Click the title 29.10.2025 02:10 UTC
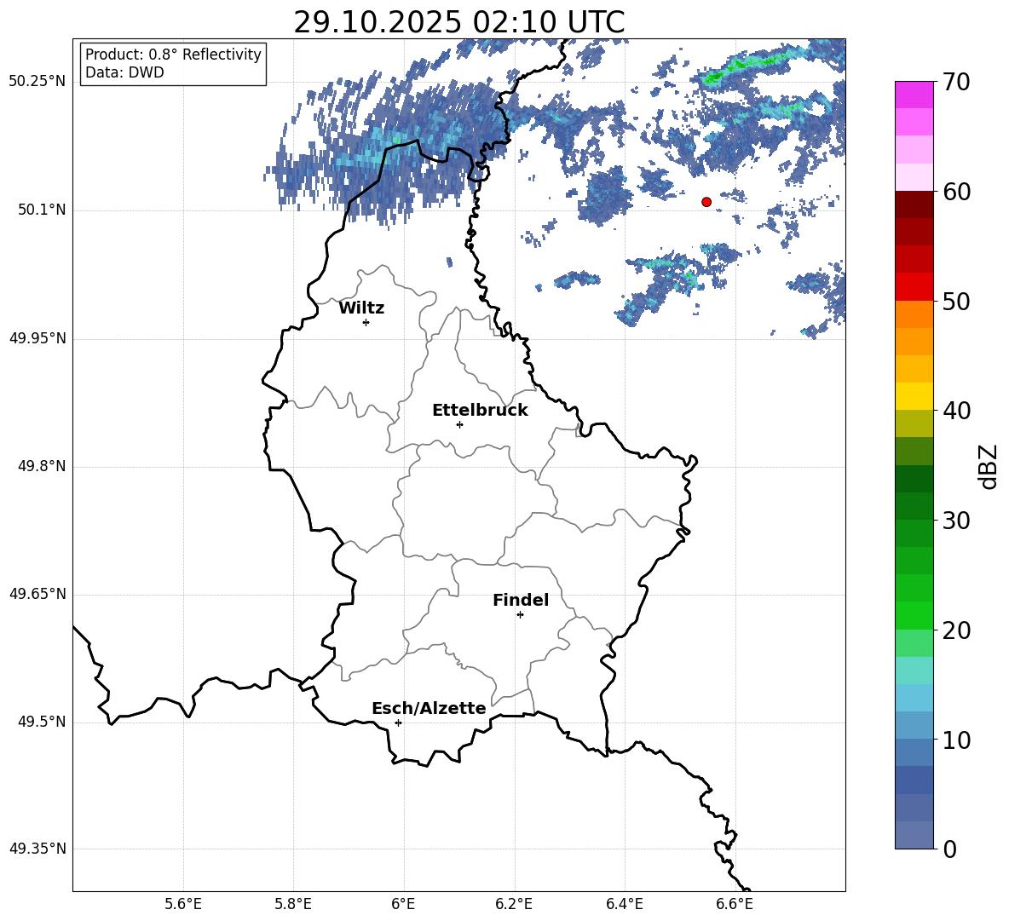Viewport: 1009px width, 921px height. point(458,22)
